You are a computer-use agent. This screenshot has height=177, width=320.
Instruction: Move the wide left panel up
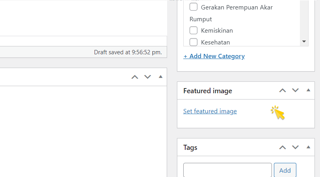[x=135, y=77]
